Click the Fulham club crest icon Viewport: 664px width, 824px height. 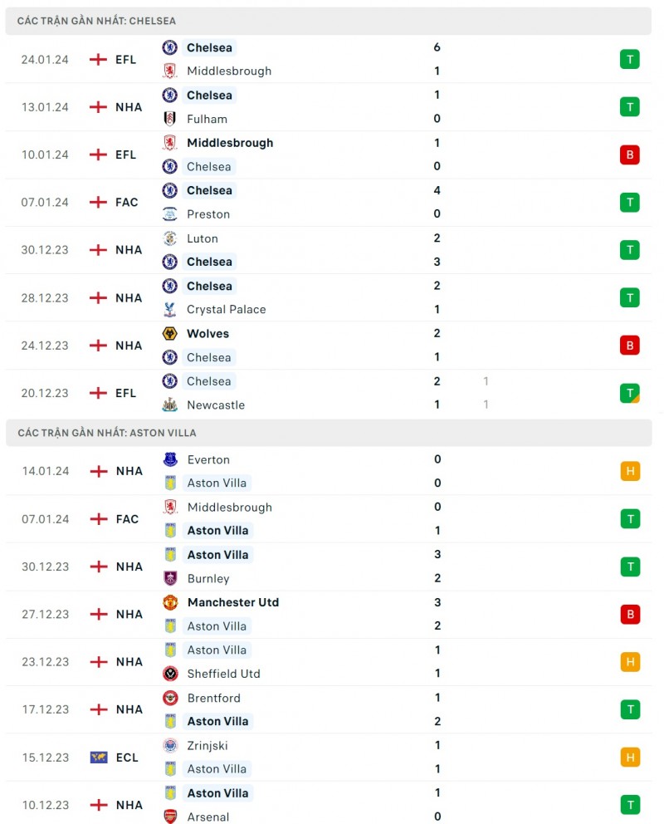170,119
